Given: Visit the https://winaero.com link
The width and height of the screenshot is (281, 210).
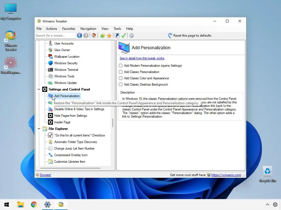Looking at the screenshot, I should click(226, 175).
